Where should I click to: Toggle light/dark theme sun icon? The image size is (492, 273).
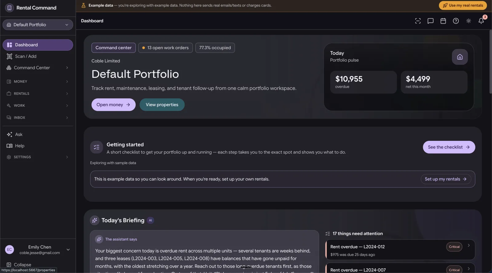point(469,21)
